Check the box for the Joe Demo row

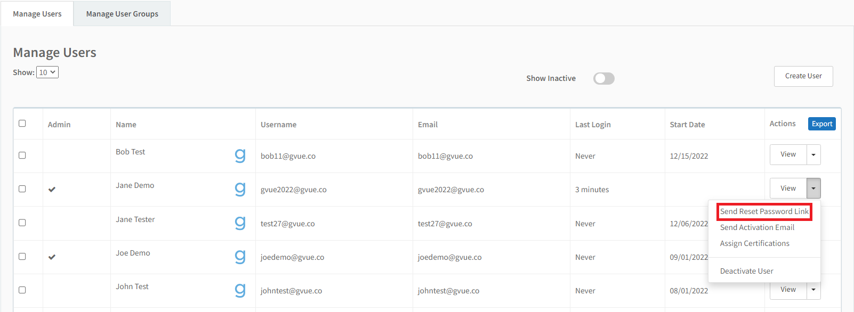(22, 257)
